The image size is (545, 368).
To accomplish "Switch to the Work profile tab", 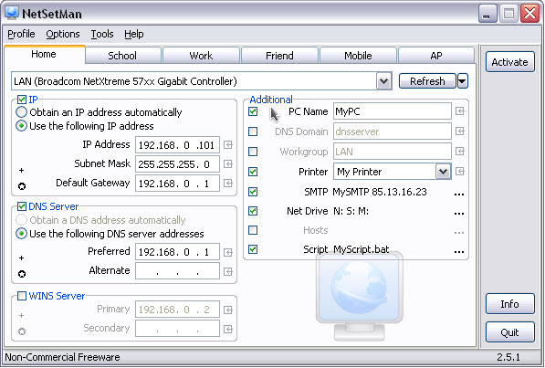I will [201, 56].
